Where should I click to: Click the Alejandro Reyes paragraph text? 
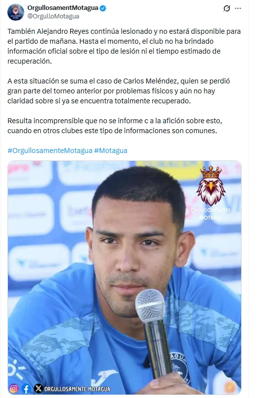(x=124, y=46)
